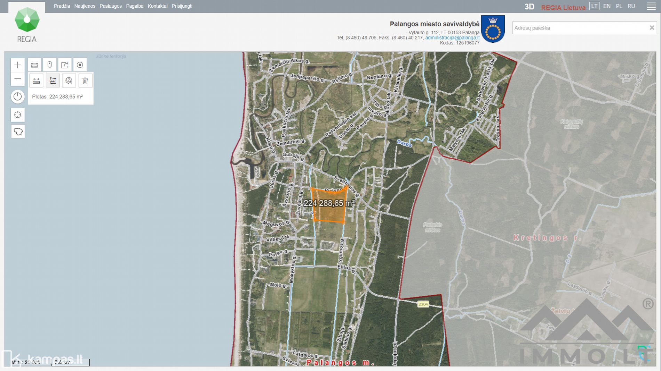The image size is (661, 371).
Task: Expand the measurement tools panel
Action: tap(34, 65)
